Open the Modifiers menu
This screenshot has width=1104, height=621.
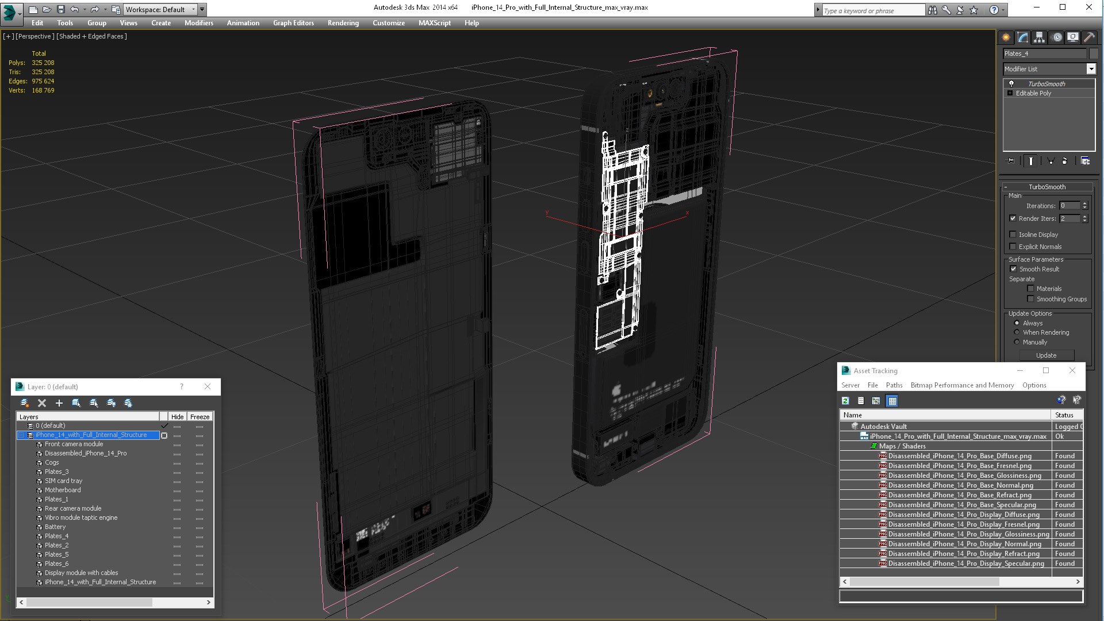pos(199,23)
